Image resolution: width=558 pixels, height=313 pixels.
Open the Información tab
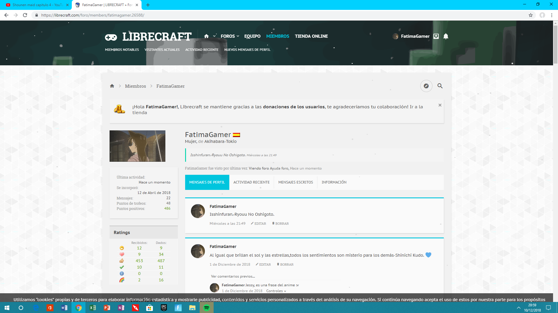(334, 182)
